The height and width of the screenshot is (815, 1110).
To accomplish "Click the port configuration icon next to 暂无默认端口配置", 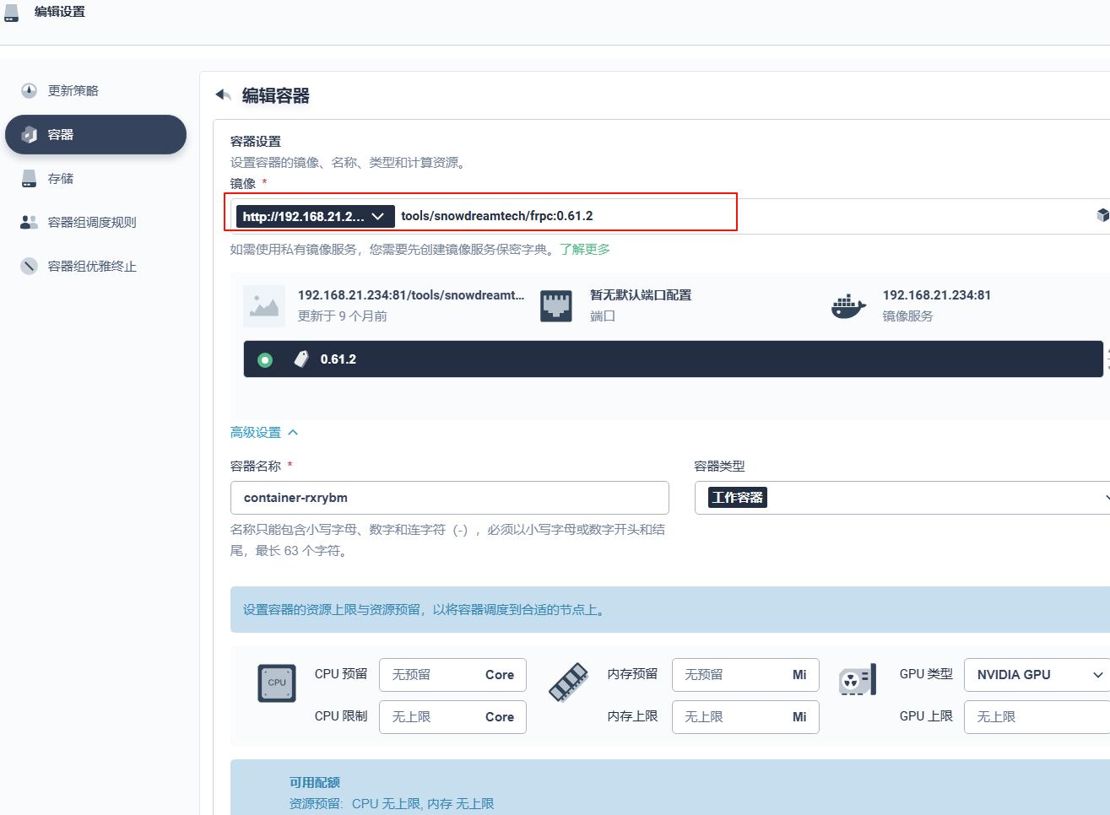I will pos(557,304).
